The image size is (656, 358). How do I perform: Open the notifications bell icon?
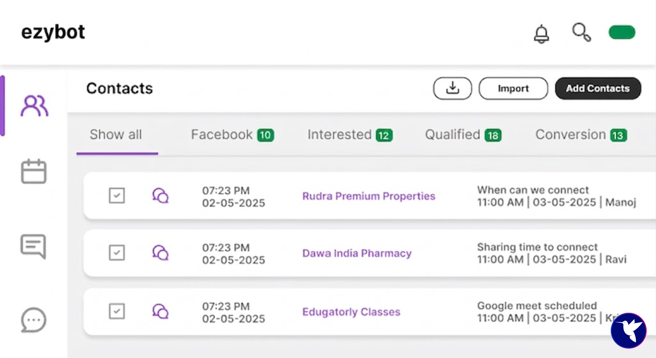coord(541,34)
